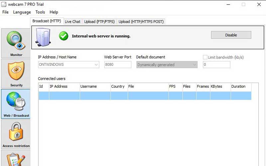Switch to the Live Chat tab
266x166 pixels.
tap(72, 22)
